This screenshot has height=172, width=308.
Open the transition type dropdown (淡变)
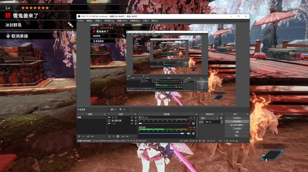(209, 118)
